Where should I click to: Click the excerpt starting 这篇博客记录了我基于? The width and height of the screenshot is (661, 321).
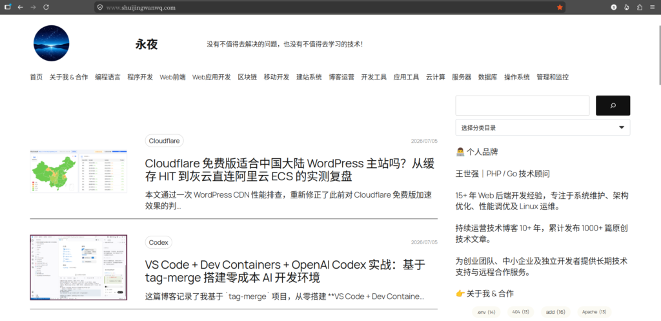click(x=285, y=296)
